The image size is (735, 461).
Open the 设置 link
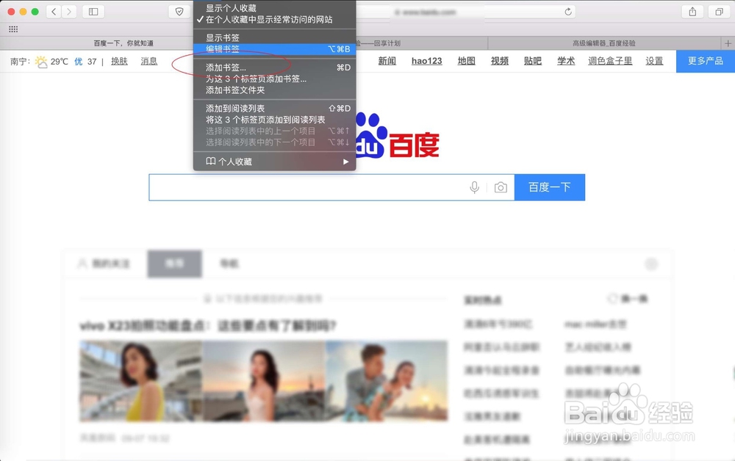tap(654, 61)
